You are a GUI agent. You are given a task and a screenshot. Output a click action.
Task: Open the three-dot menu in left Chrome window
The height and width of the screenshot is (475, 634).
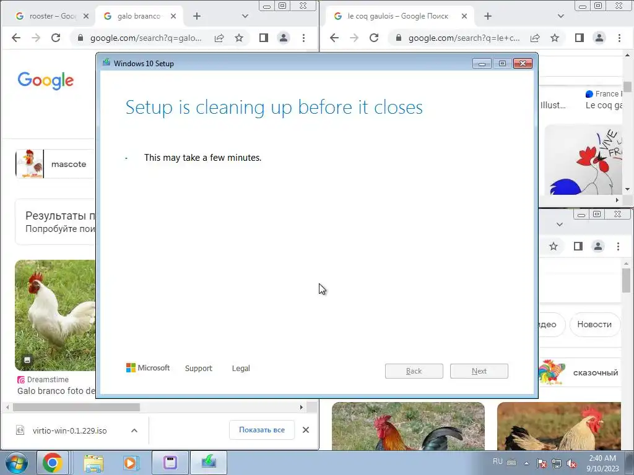[303, 38]
